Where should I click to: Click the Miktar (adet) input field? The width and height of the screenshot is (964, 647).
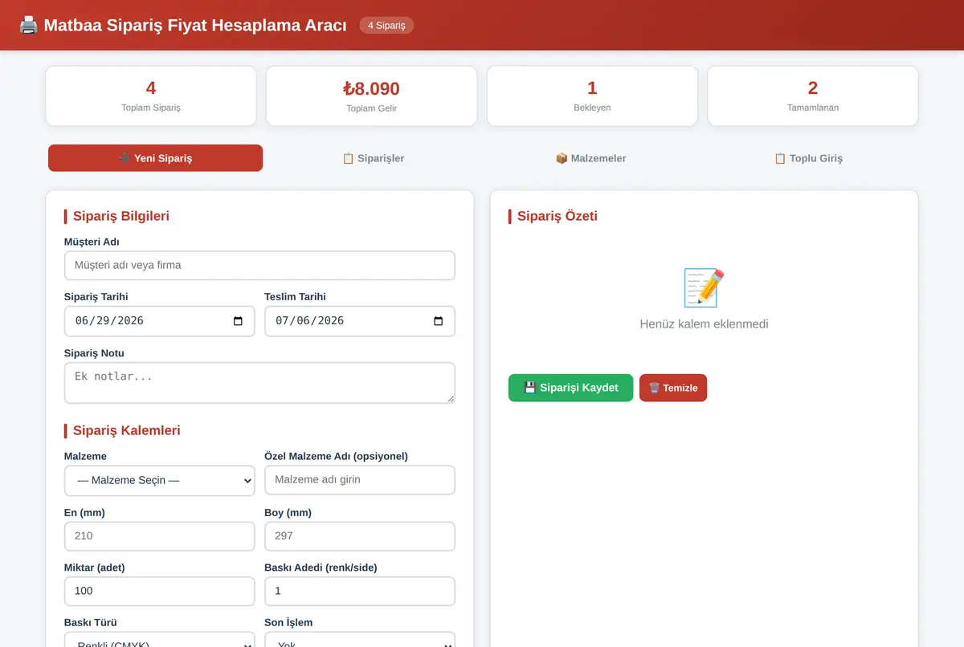click(x=159, y=591)
